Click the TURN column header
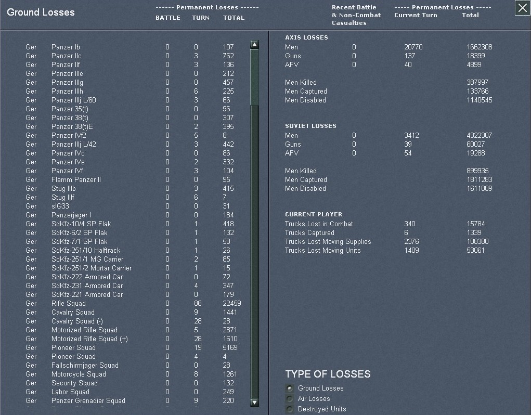This screenshot has width=531, height=415. pyautogui.click(x=200, y=18)
